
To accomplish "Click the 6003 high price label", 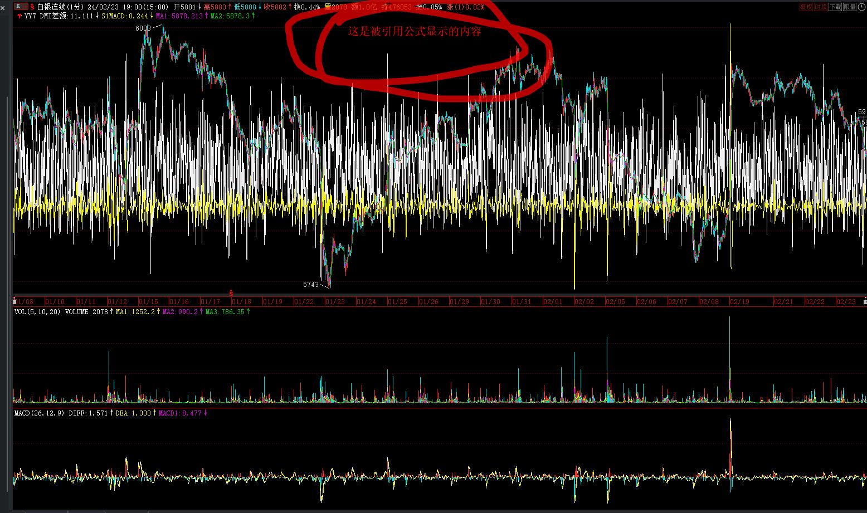I will pyautogui.click(x=143, y=28).
